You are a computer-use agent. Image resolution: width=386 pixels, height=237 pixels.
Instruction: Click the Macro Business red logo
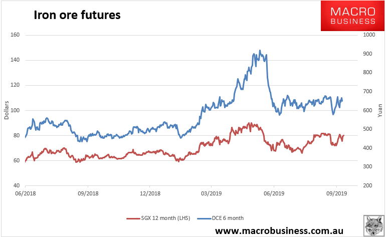click(352, 16)
